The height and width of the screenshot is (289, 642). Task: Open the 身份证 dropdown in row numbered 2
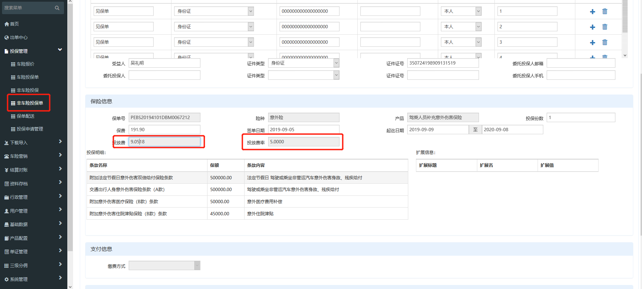[x=214, y=27]
